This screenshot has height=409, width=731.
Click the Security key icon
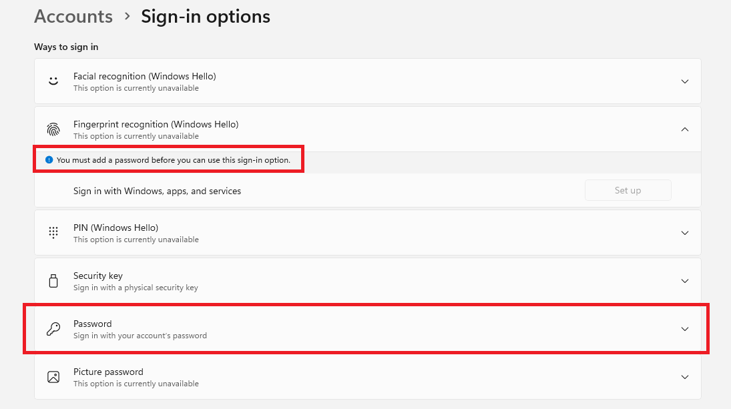point(53,280)
